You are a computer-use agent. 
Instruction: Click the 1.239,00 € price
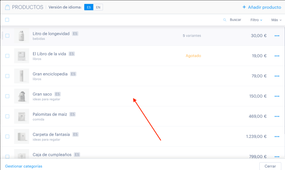coord(256,137)
